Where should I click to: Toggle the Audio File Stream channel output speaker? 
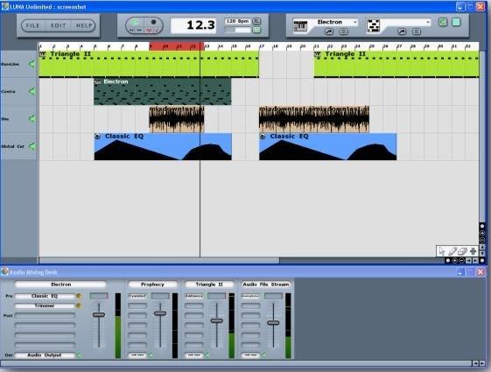point(263,355)
